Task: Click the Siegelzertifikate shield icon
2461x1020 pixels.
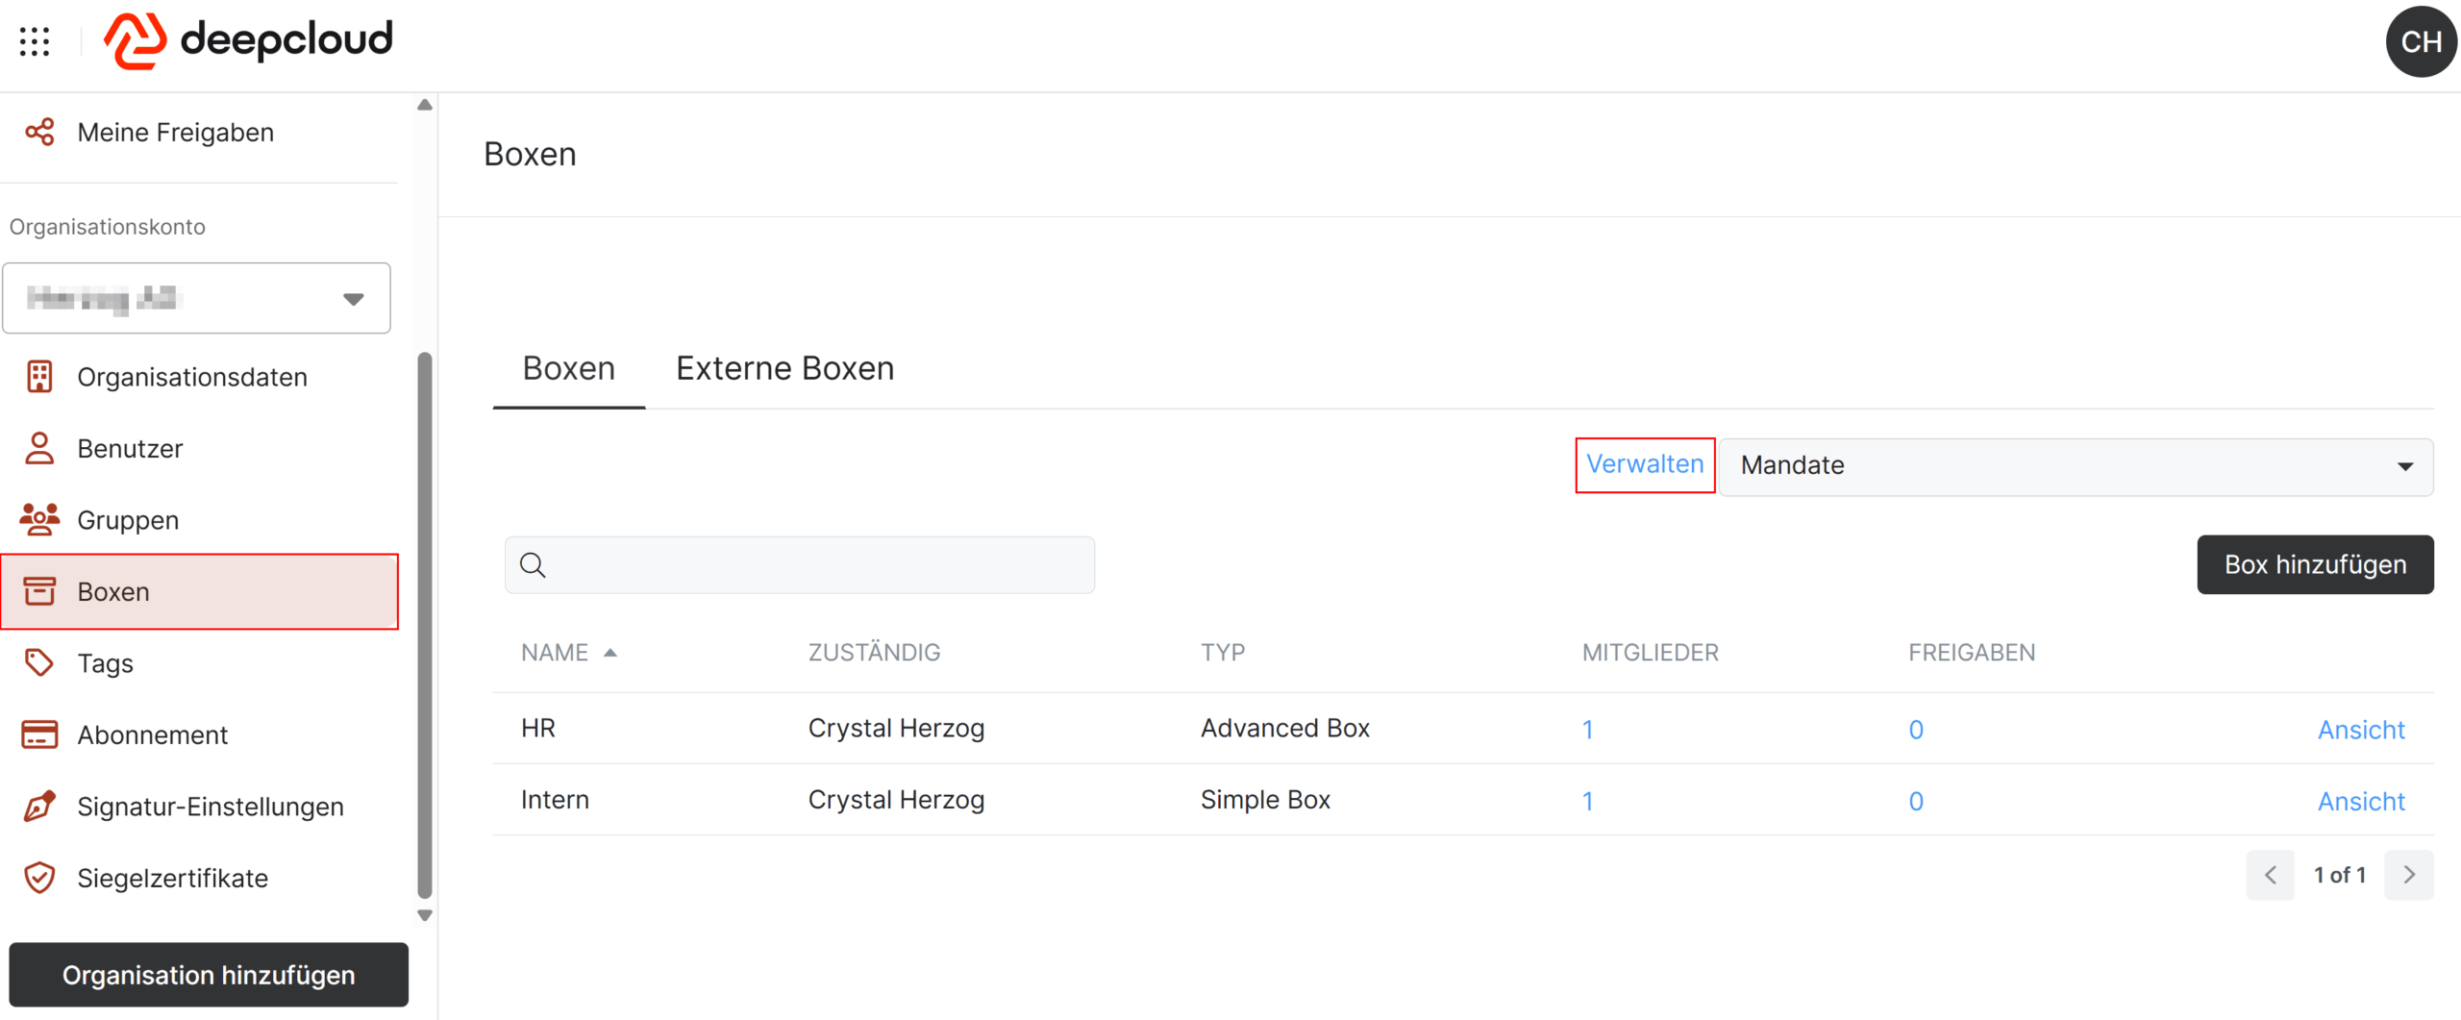Action: pos(39,878)
